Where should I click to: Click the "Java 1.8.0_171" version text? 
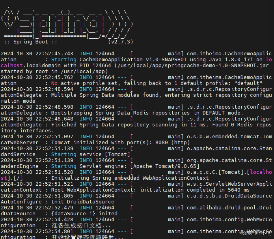(x=231, y=60)
